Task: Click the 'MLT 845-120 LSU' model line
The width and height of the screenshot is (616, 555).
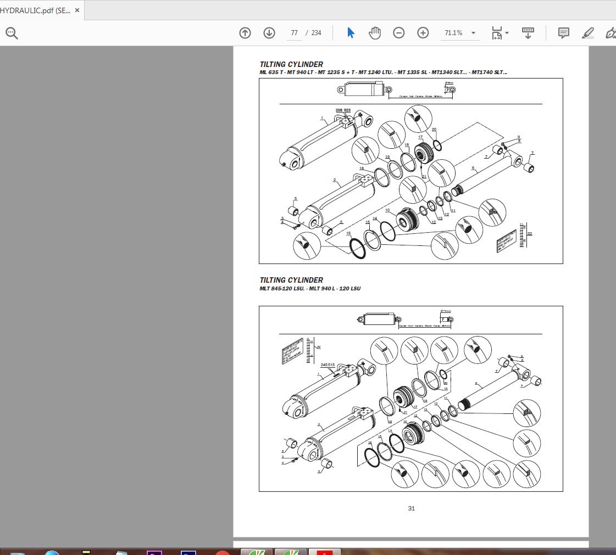Action: [310, 289]
